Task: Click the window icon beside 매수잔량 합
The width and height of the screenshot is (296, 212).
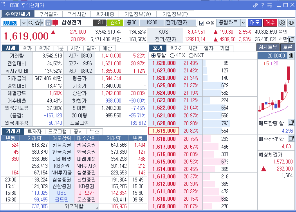Action: [x=291, y=138]
